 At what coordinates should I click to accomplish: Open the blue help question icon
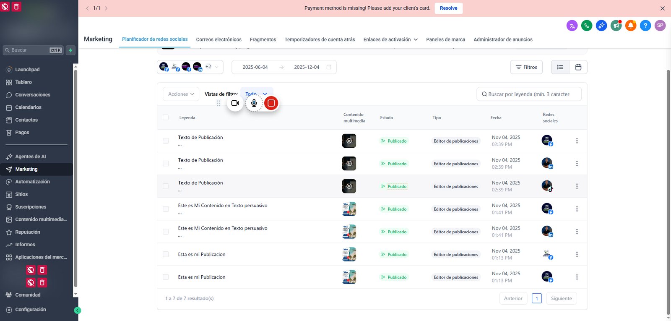[645, 26]
